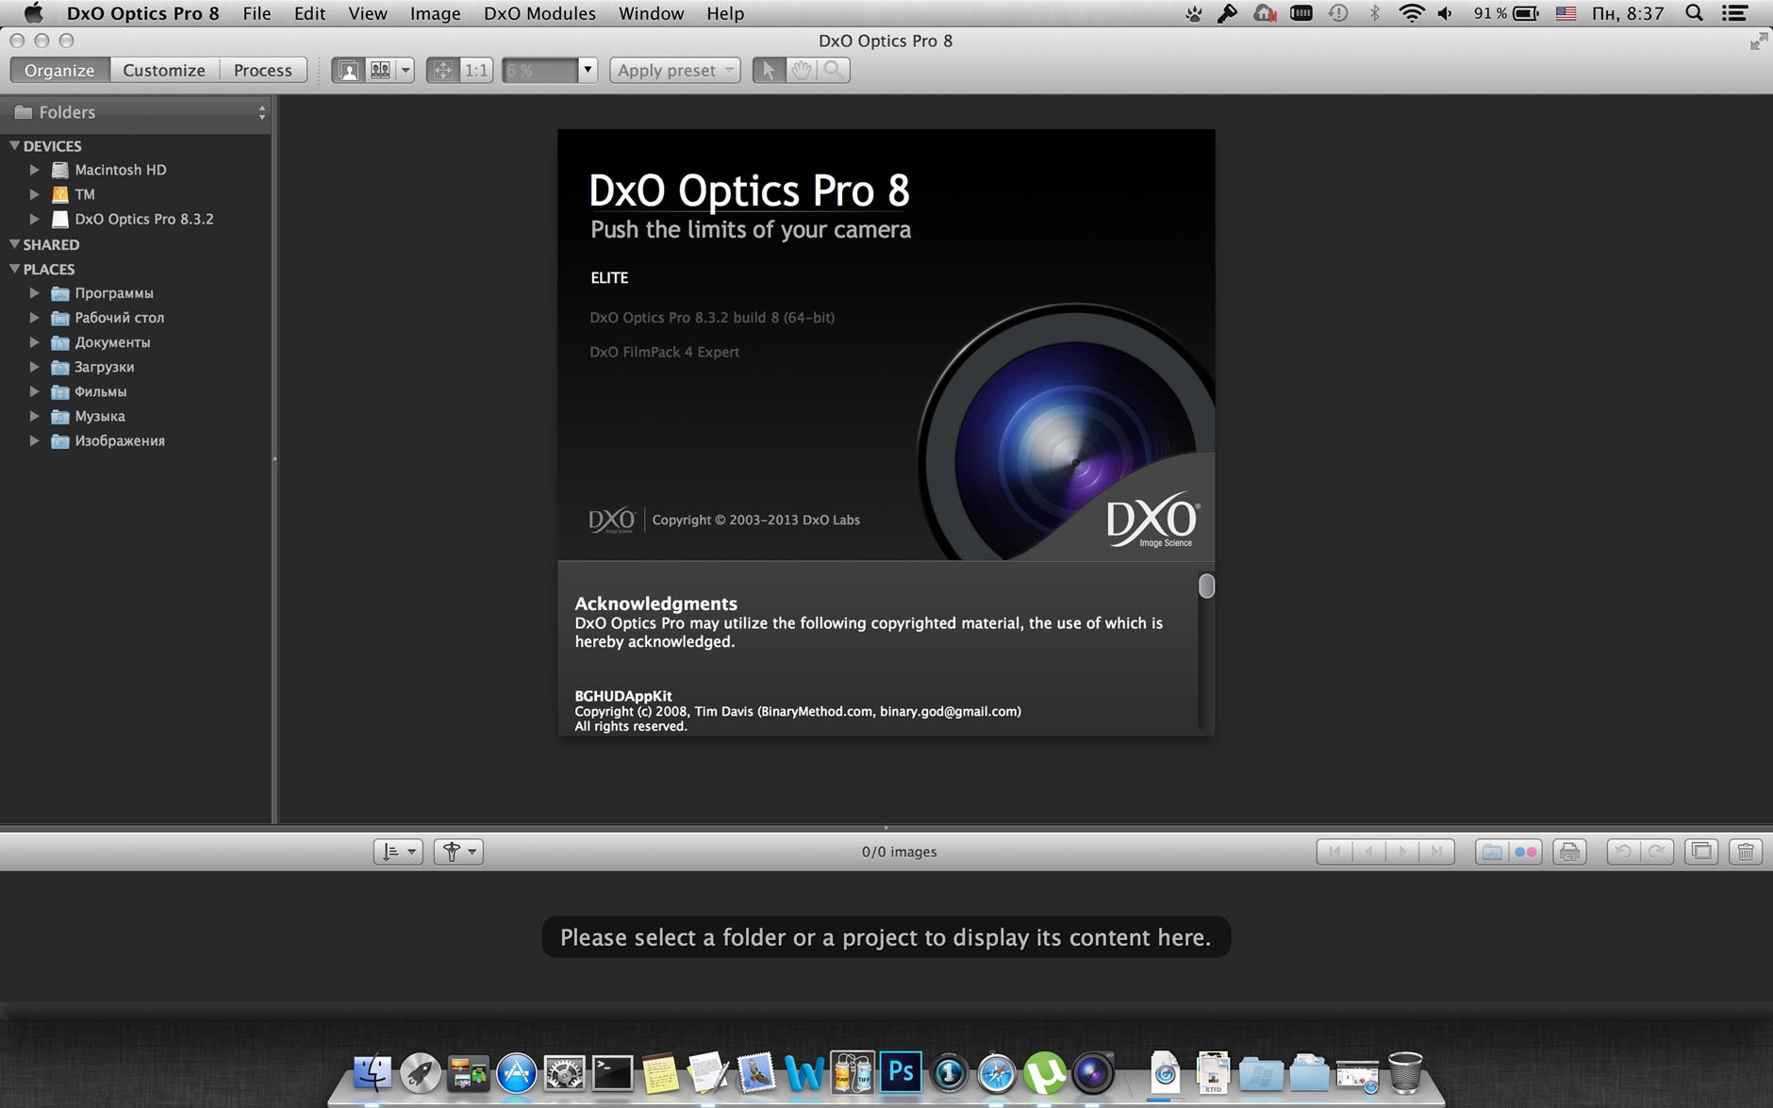
Task: Click the DxO lens splash image
Action: pos(1067,433)
